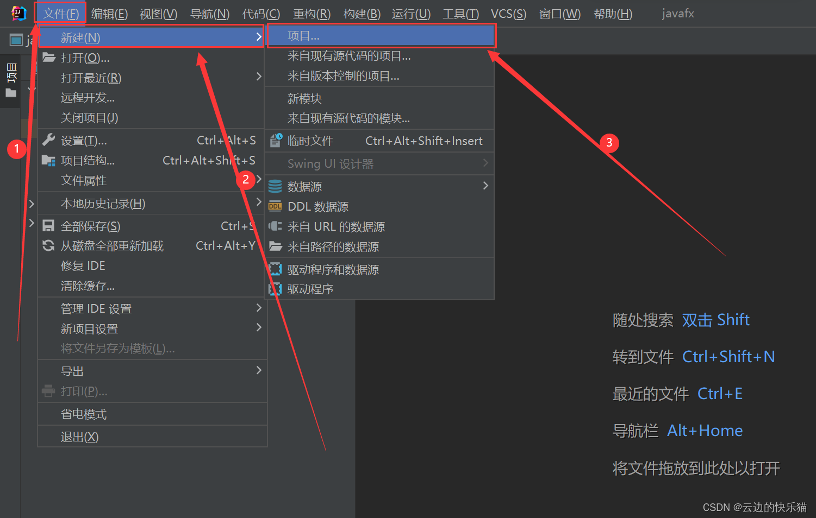Screen dimensions: 816x518
Task: Choose 来自现有源代码的模块...
Action: (379, 118)
